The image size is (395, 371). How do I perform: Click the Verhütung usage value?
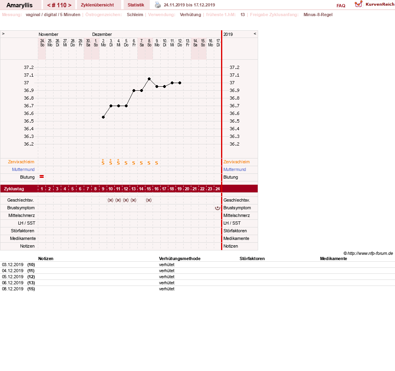[190, 15]
